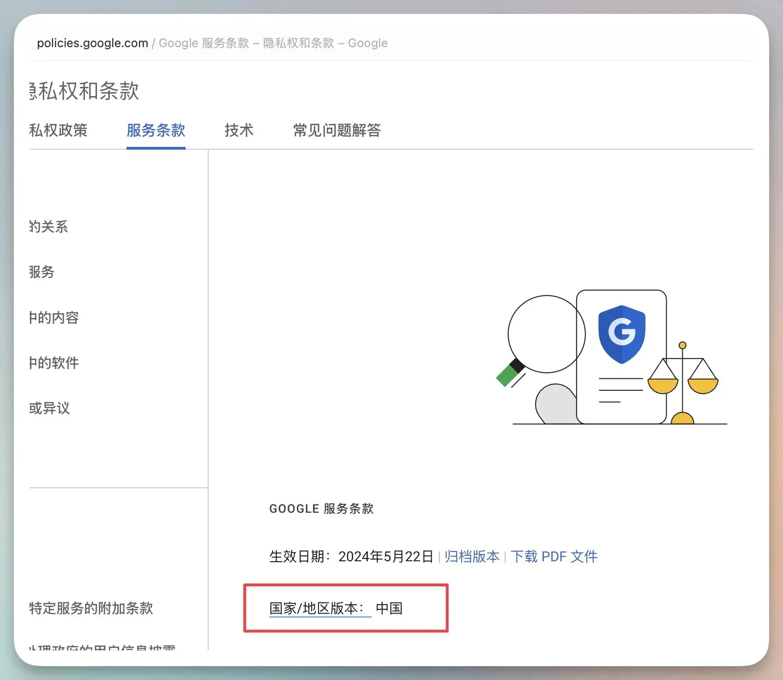783x680 pixels.
Task: Click the policies.google.com address text
Action: [x=92, y=43]
